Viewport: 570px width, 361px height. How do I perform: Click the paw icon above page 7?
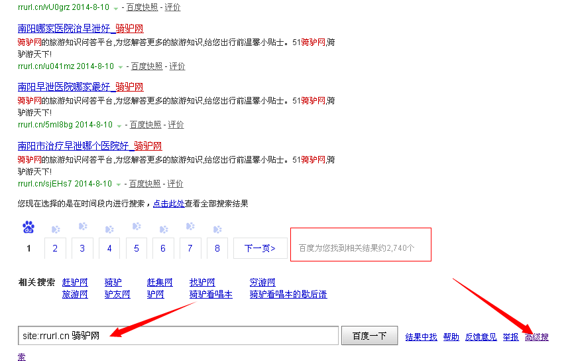190,226
